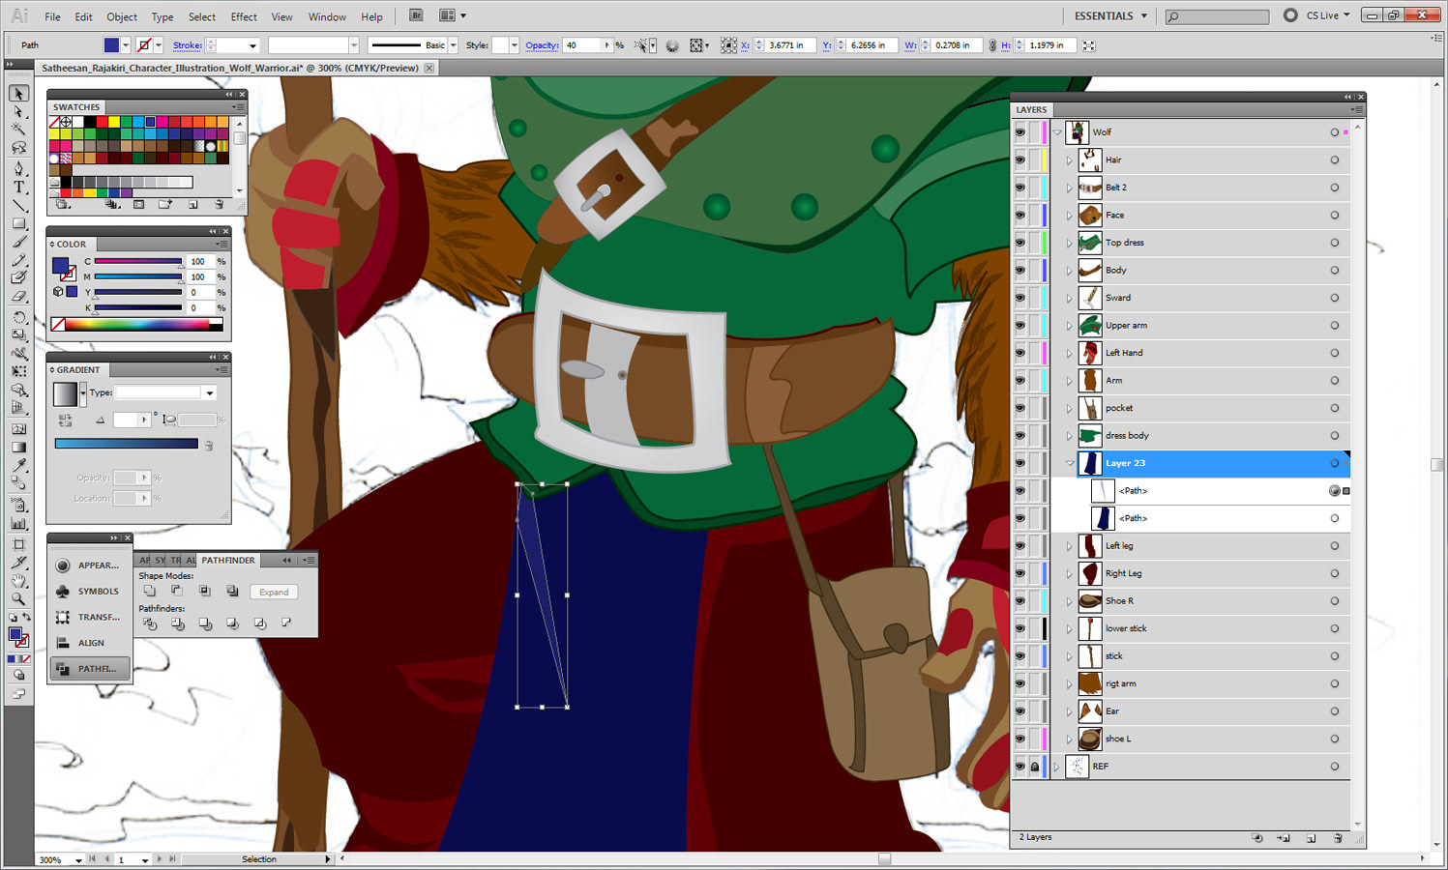The height and width of the screenshot is (870, 1448).
Task: Collapse the Layer 23 group
Action: [x=1069, y=463]
